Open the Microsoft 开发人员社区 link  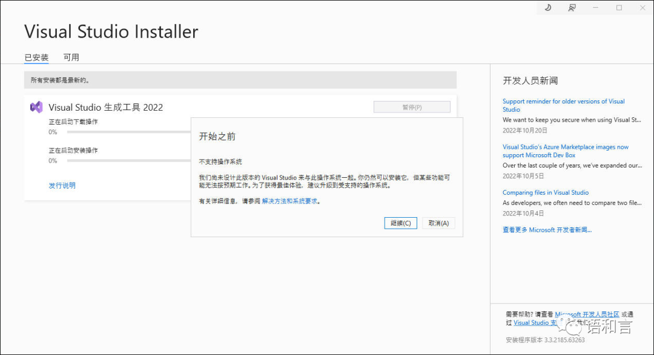coord(587,314)
